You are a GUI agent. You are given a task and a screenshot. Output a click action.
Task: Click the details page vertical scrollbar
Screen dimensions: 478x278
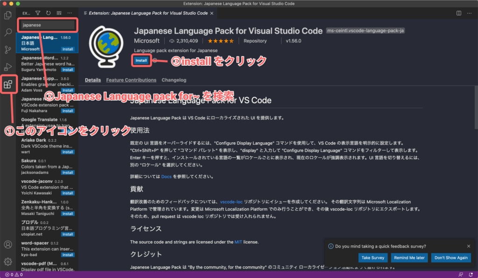pyautogui.click(x=476, y=107)
